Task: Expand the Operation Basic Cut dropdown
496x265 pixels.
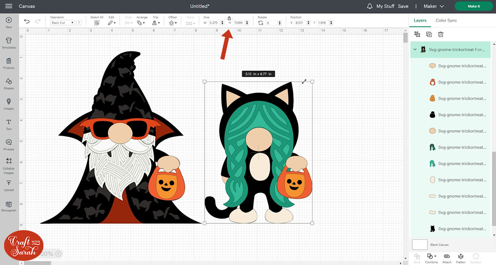Action: 63,23
